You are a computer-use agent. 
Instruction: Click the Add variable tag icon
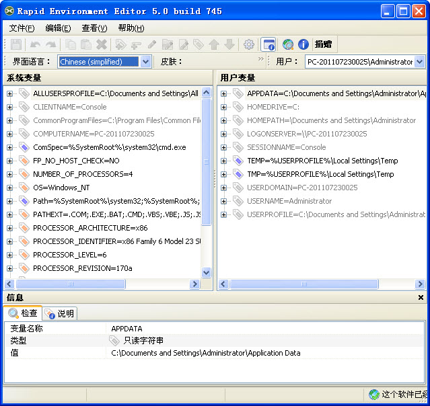(120, 44)
